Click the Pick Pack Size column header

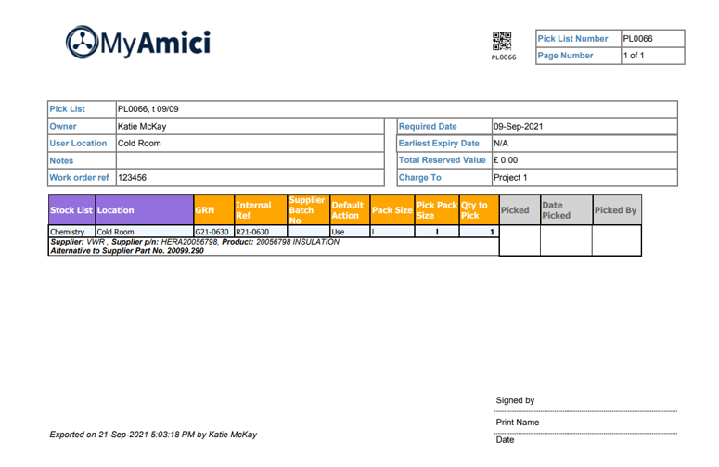pos(437,210)
